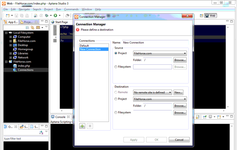The image size is (237, 150).
Task: Switch to the Web perspective button
Action: [x=211, y=16]
